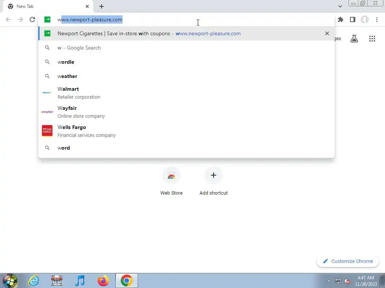Open the store-shaped taskbar icon

57,280
